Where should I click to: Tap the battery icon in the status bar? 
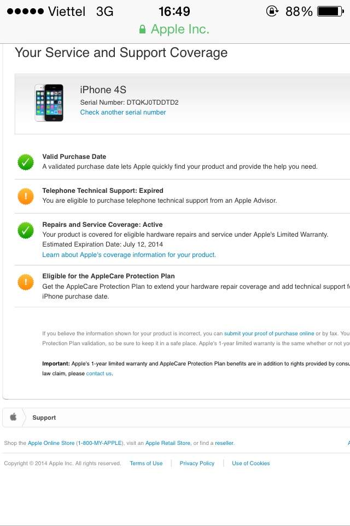[330, 12]
